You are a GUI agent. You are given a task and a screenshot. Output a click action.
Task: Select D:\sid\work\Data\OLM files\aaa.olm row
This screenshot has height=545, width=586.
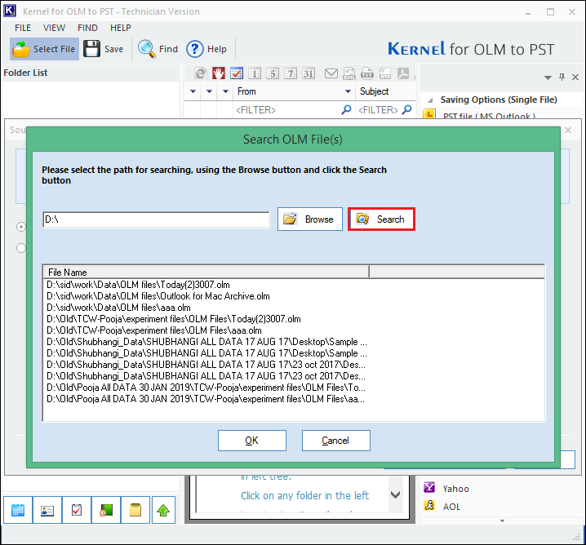click(118, 308)
